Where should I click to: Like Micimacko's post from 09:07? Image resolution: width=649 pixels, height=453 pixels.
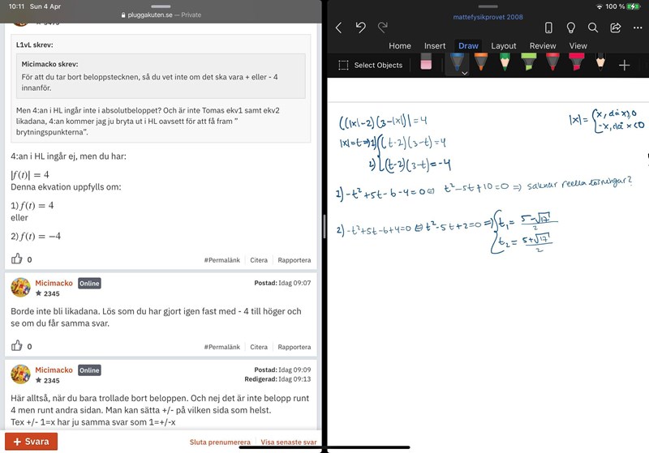tap(17, 346)
